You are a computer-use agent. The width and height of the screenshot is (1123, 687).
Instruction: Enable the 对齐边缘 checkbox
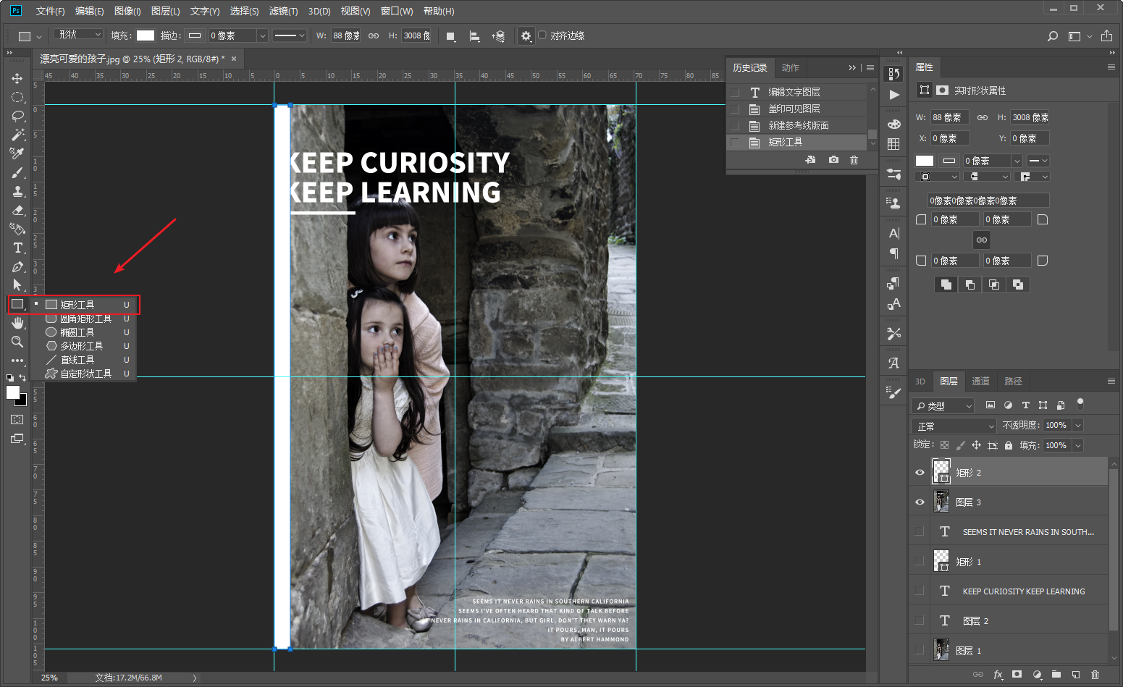(x=542, y=35)
